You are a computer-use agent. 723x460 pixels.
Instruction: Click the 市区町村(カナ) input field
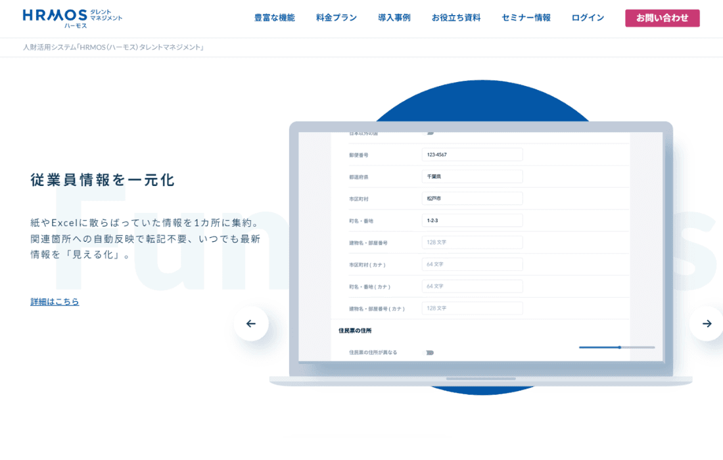pos(472,264)
